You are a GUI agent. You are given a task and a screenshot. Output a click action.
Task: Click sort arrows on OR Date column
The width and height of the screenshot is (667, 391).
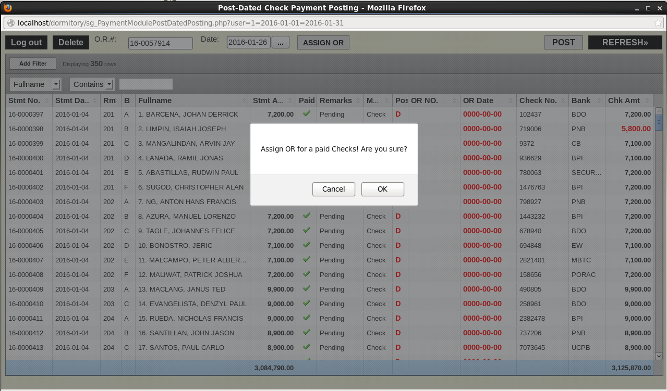pyautogui.click(x=510, y=100)
